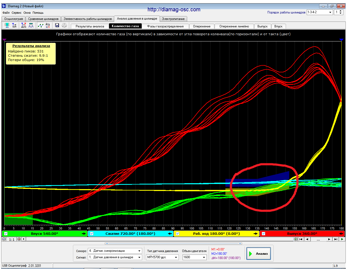349x269 pixels.
Task: Click the panel splitter dotted handle above settings
Action: [x=174, y=243]
